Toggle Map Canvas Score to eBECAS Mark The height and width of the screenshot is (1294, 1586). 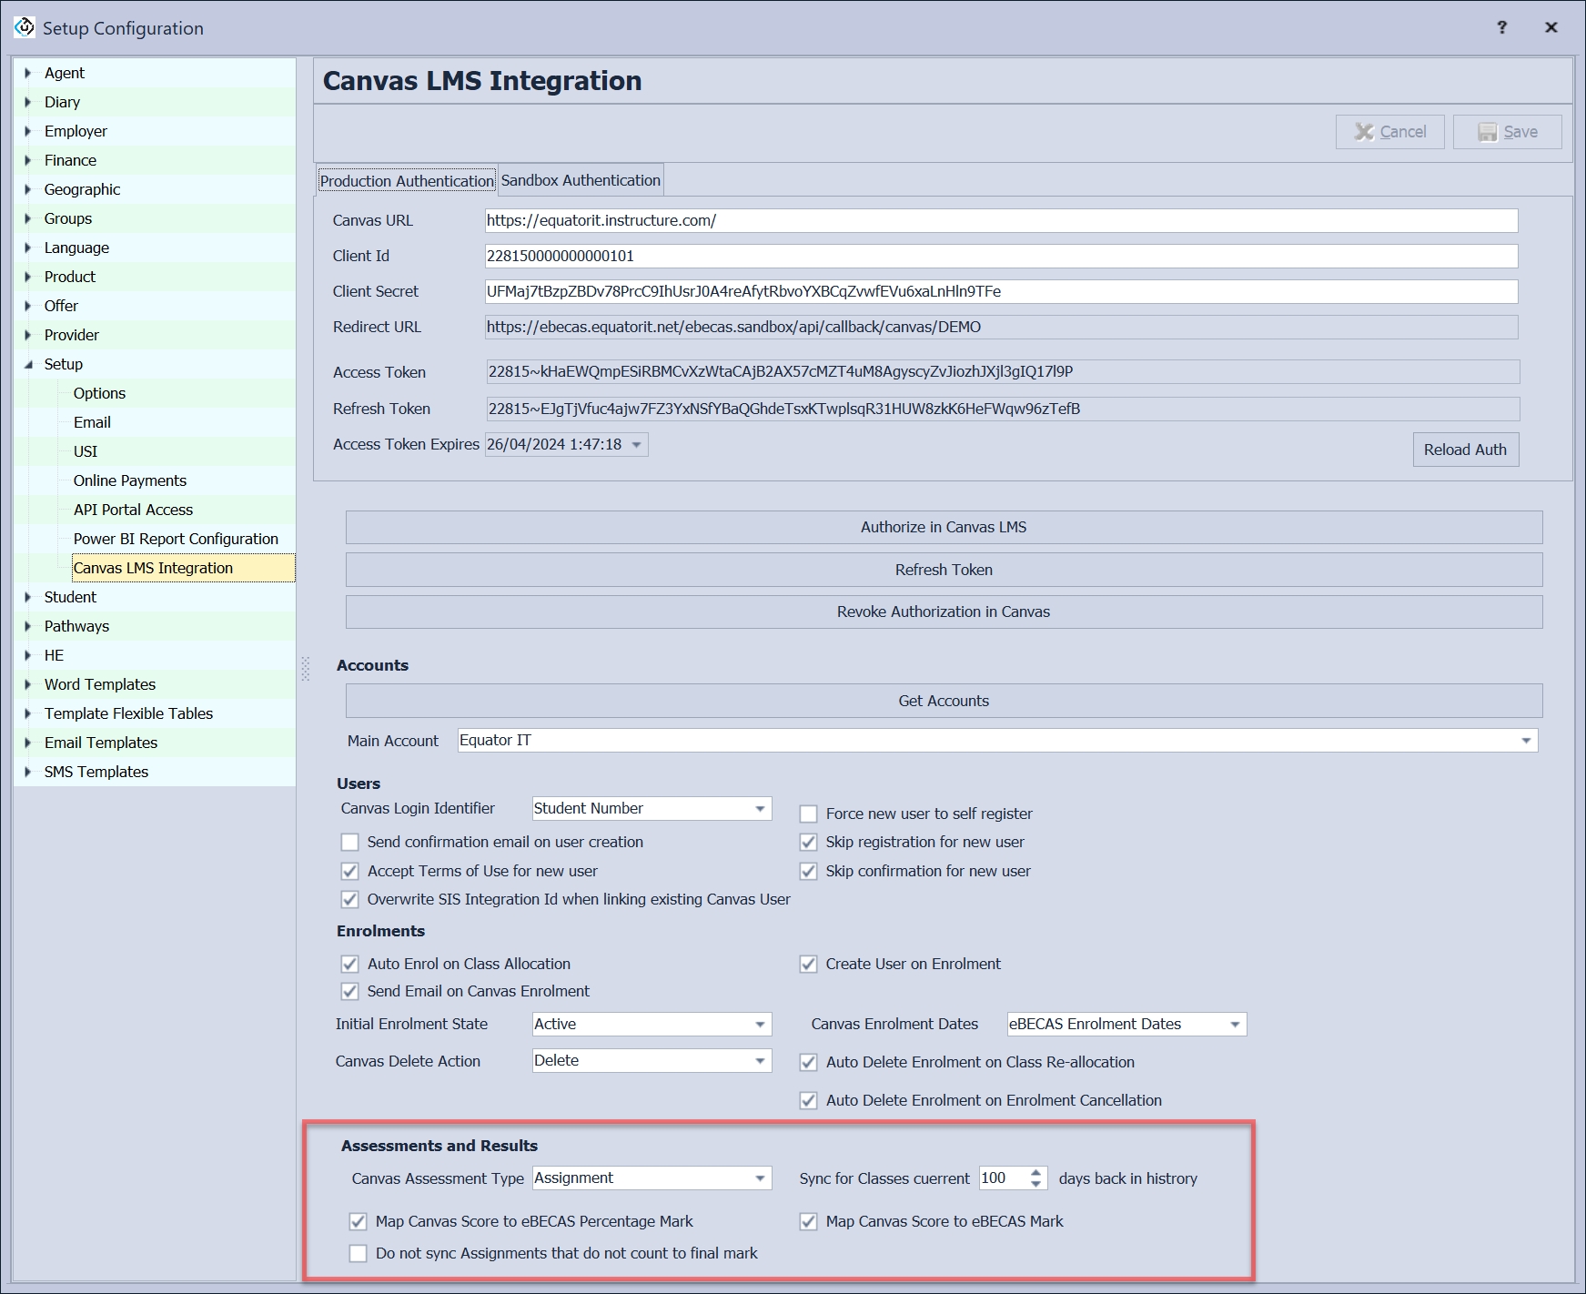click(808, 1221)
